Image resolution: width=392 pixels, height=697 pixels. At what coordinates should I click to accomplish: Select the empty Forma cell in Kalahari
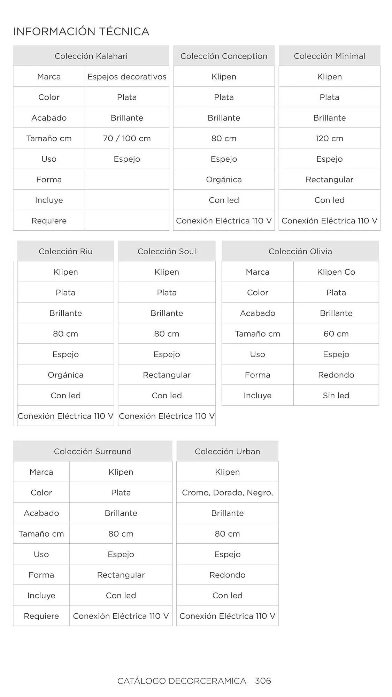click(127, 179)
